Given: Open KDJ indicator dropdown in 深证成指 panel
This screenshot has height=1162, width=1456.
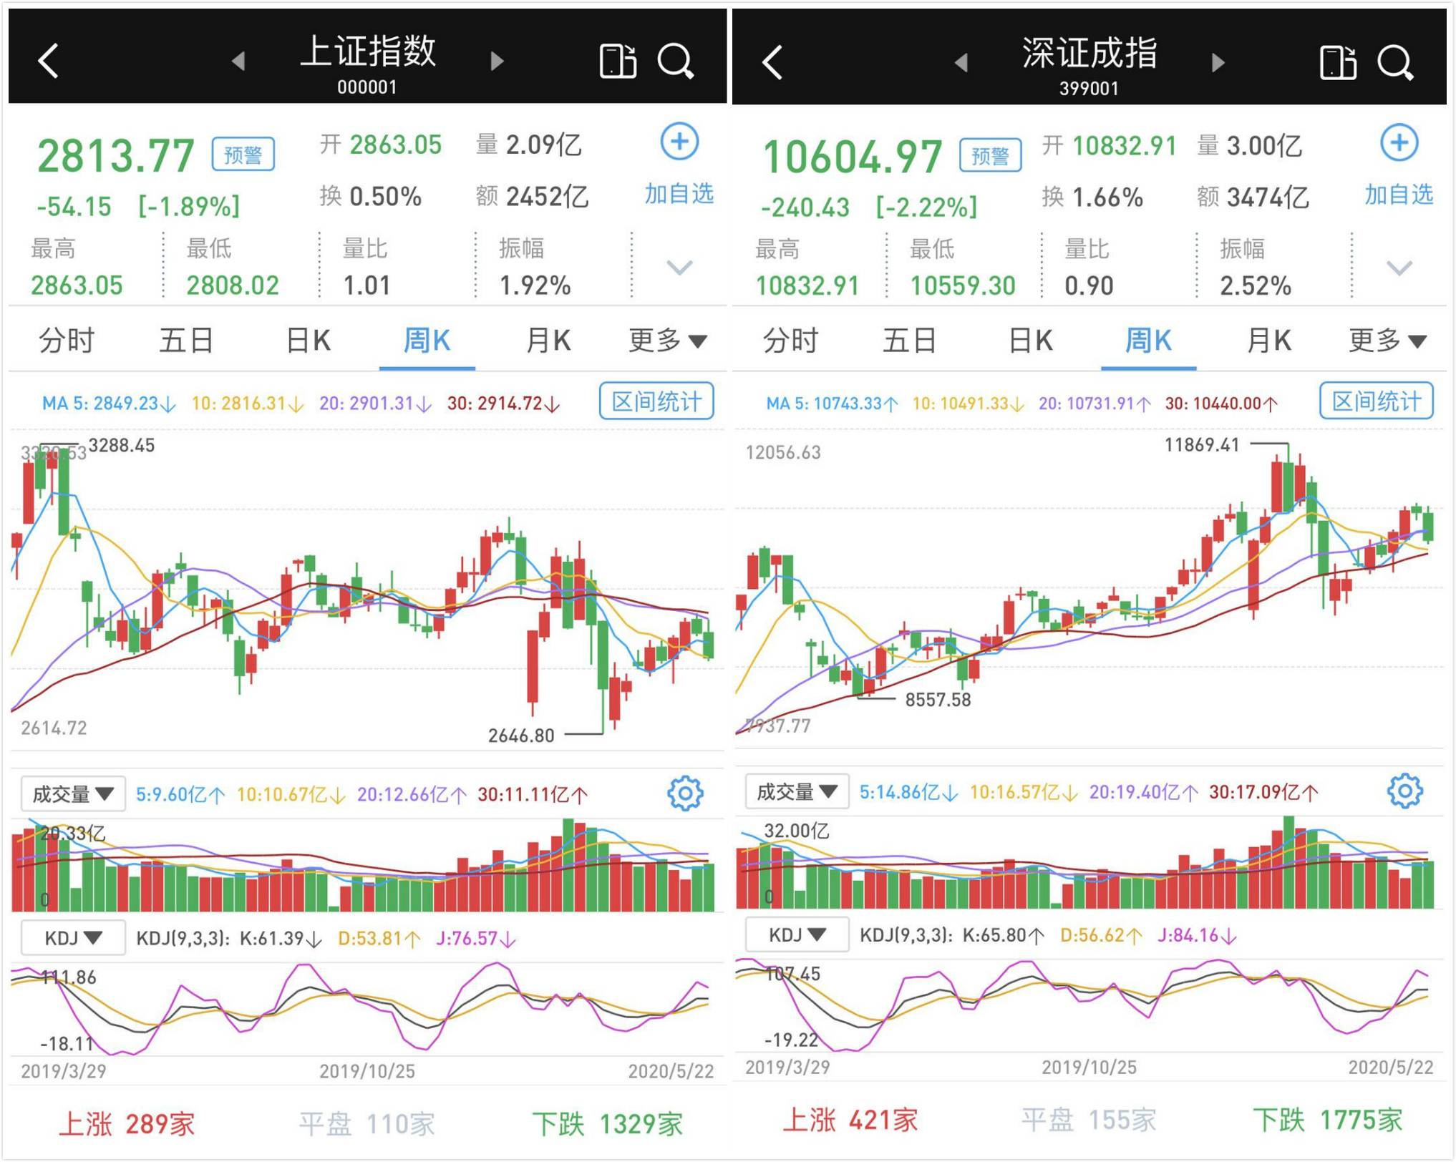Looking at the screenshot, I should pyautogui.click(x=797, y=934).
